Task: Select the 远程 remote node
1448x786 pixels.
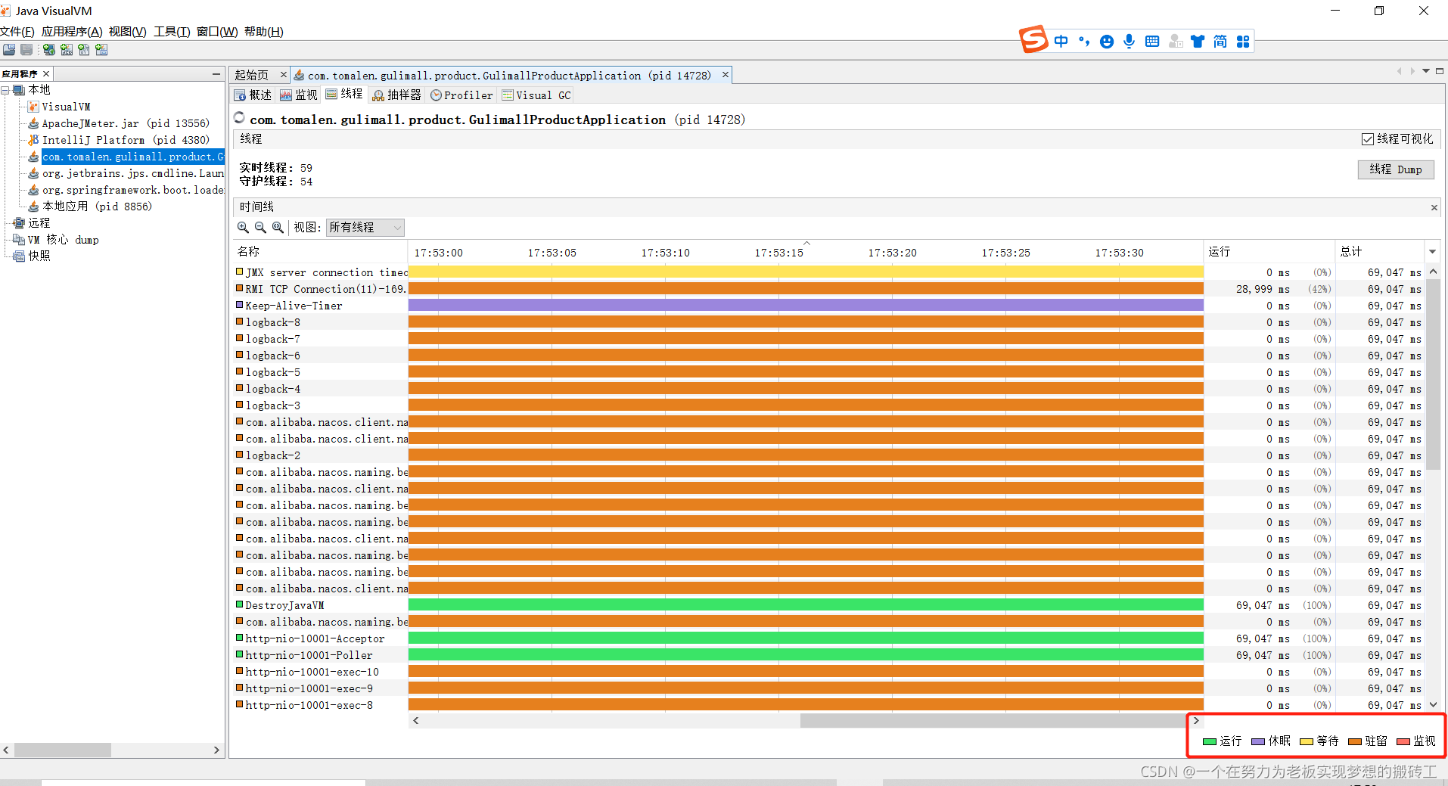Action: pyautogui.click(x=39, y=223)
